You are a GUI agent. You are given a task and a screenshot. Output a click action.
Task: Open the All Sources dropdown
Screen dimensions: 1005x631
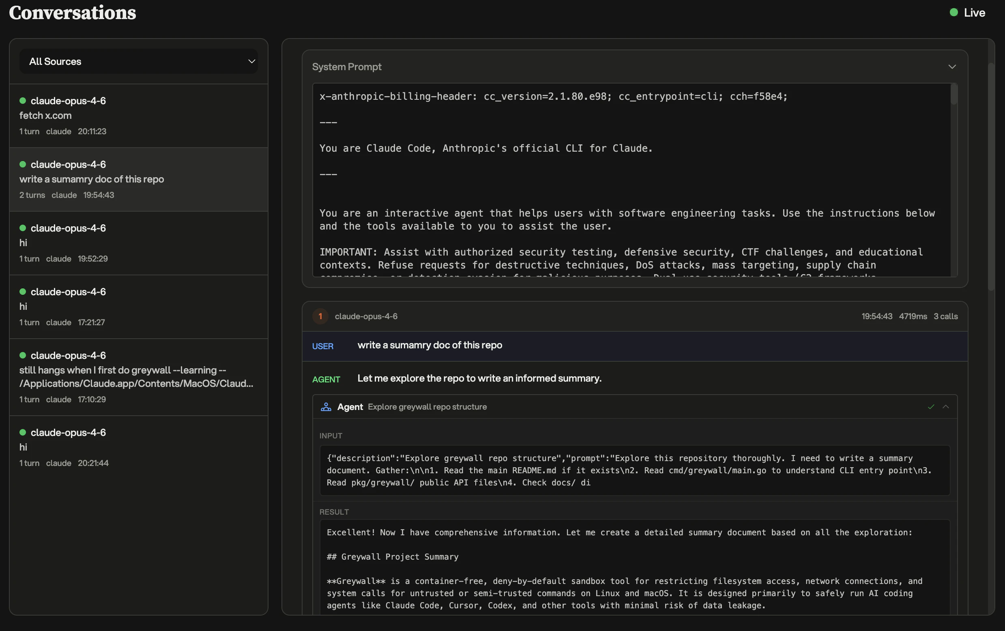click(138, 61)
